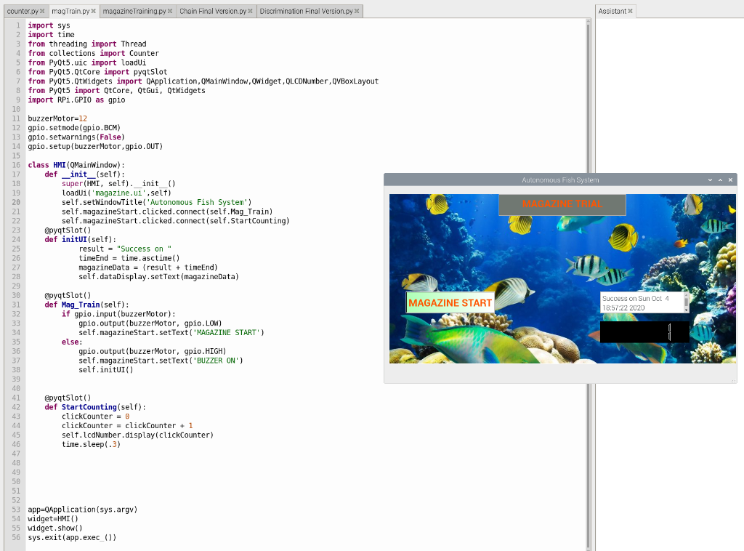Click the code editor's vertical scrollbar
The image size is (744, 551).
coord(589,285)
